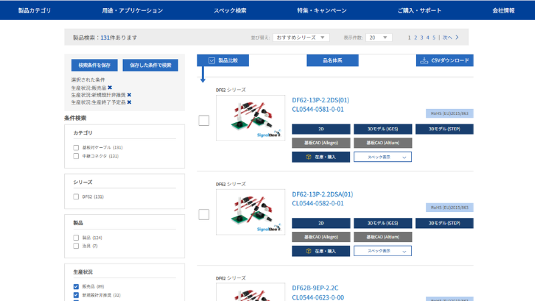Remove the 生産状況:新規設計非推奨 filter condition
Viewport: 535px width, 301px height.
(129, 95)
